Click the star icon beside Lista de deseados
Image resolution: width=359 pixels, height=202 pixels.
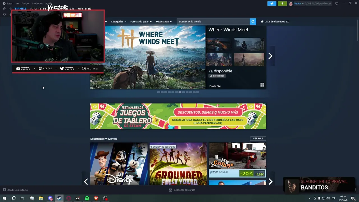(x=262, y=22)
